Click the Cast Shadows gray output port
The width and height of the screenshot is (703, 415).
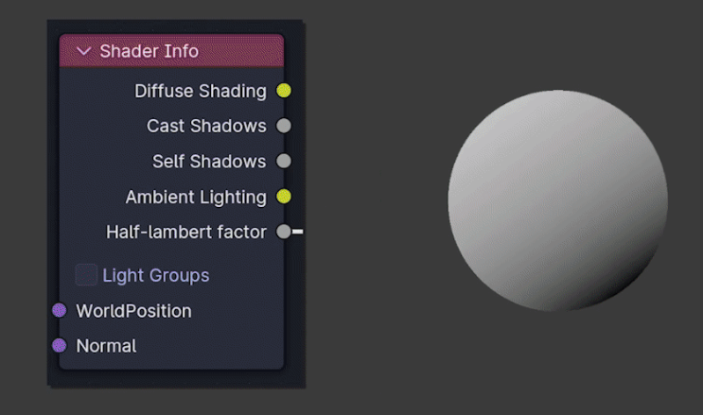(283, 126)
